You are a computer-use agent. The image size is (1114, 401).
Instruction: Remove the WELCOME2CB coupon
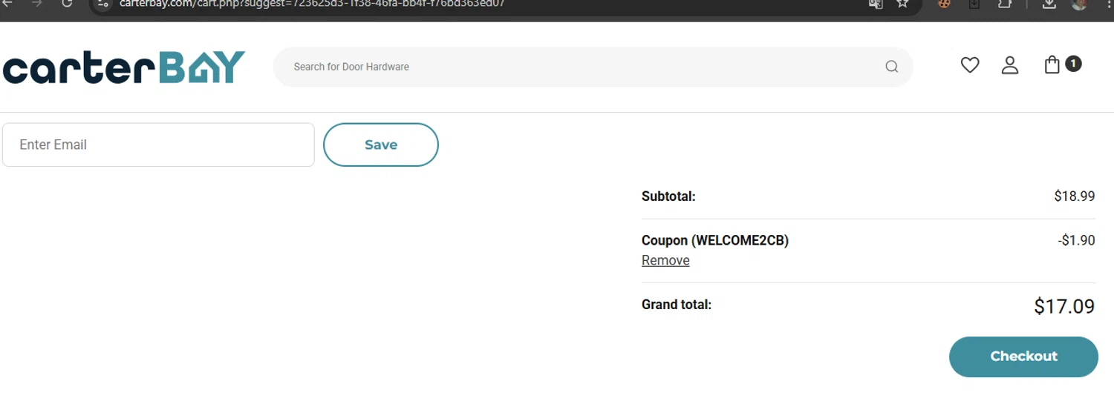pyautogui.click(x=665, y=260)
